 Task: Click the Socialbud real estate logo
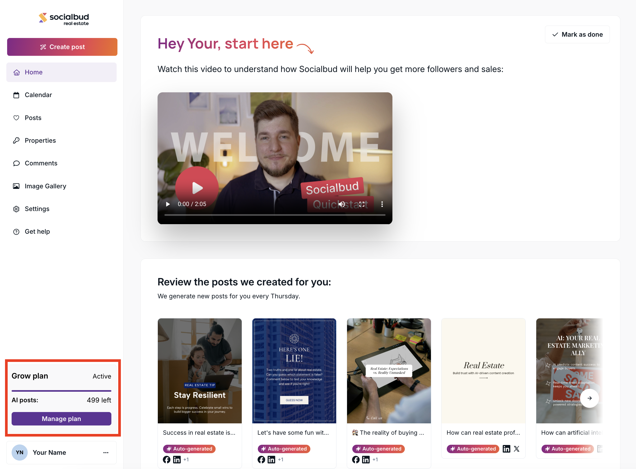click(64, 19)
